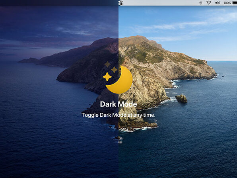The height and width of the screenshot is (178, 237).
Task: Click the topmost dim star above moon
Action: click(x=107, y=65)
